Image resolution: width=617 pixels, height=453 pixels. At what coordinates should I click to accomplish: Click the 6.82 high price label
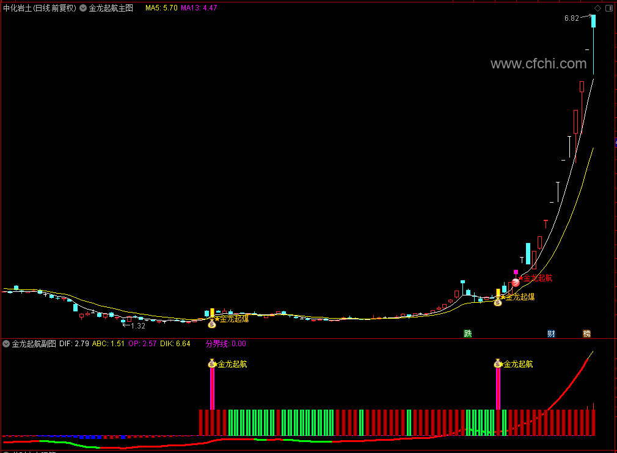tap(571, 18)
